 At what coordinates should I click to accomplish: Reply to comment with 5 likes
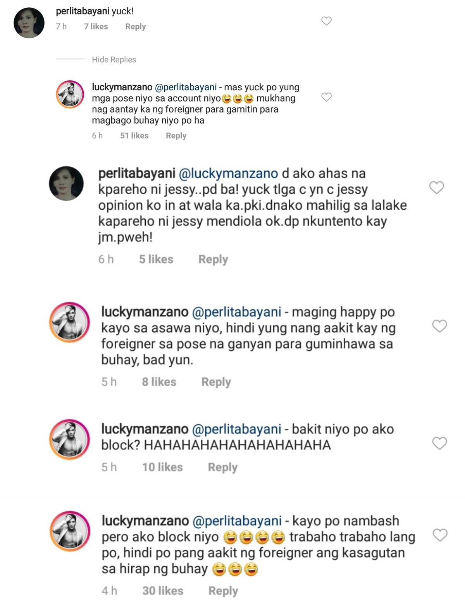[x=213, y=259]
